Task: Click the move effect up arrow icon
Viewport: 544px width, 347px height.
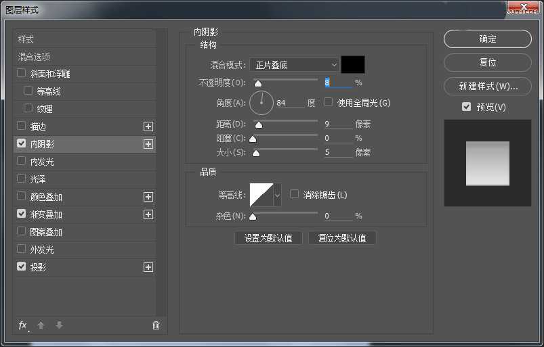Action: (41, 325)
